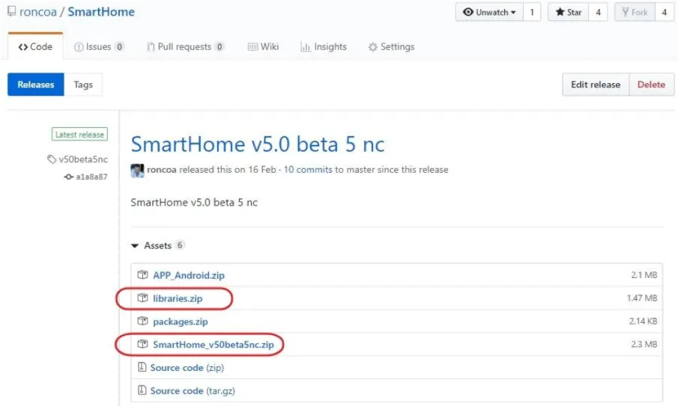Download libraries.zip
The image size is (678, 406).
(x=178, y=298)
